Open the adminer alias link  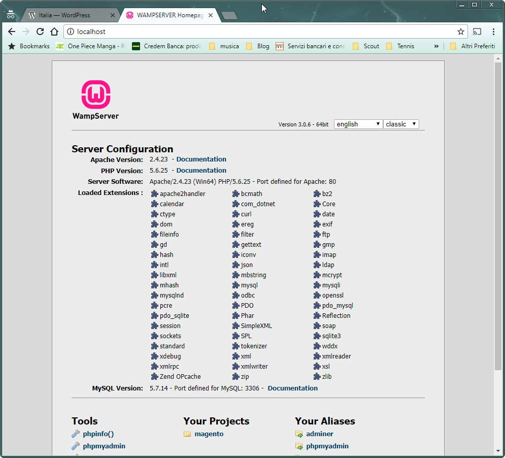pos(319,434)
